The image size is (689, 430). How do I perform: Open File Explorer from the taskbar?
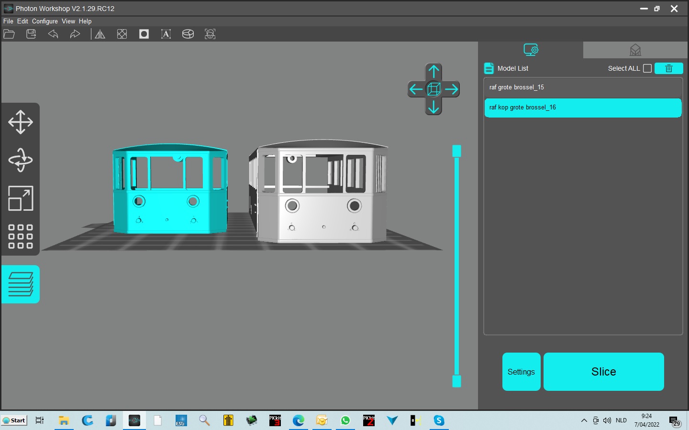coord(64,420)
